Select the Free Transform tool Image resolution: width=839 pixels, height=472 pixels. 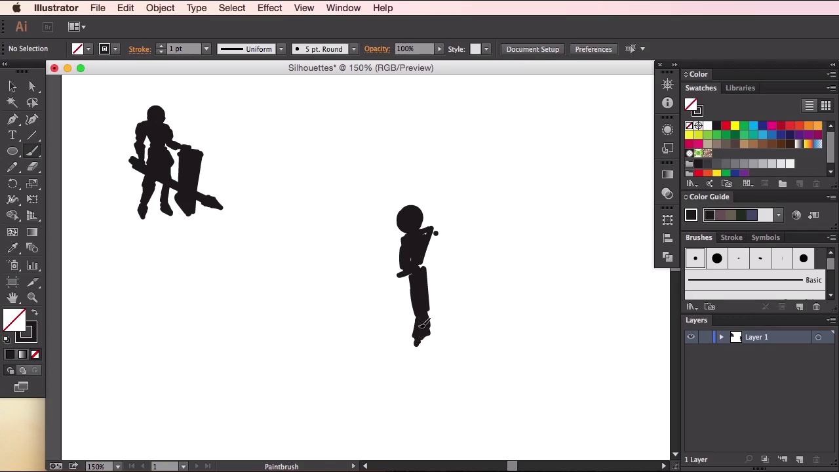pyautogui.click(x=32, y=199)
